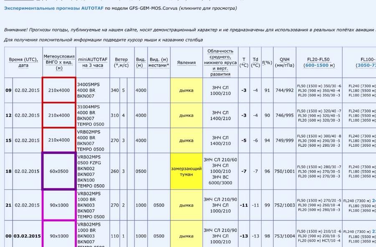Select the Метеоусловия ВНГО х вид. header

click(x=59, y=62)
